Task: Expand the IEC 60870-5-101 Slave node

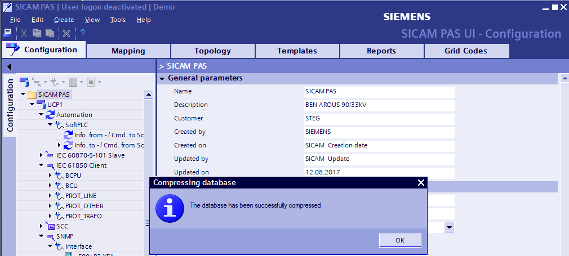Action: (x=41, y=155)
